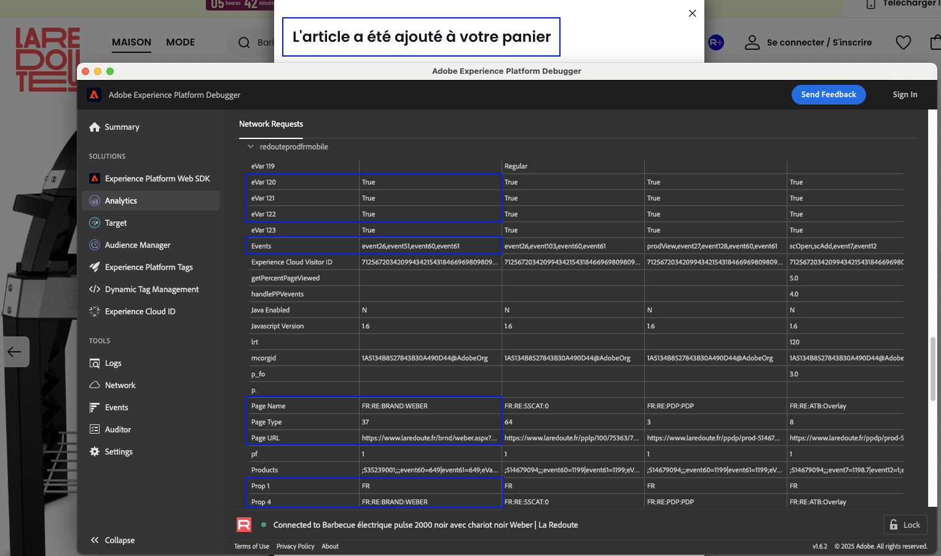Select Dynamic Tag Management code icon
Screen dimensions: 941x556
[x=95, y=290]
